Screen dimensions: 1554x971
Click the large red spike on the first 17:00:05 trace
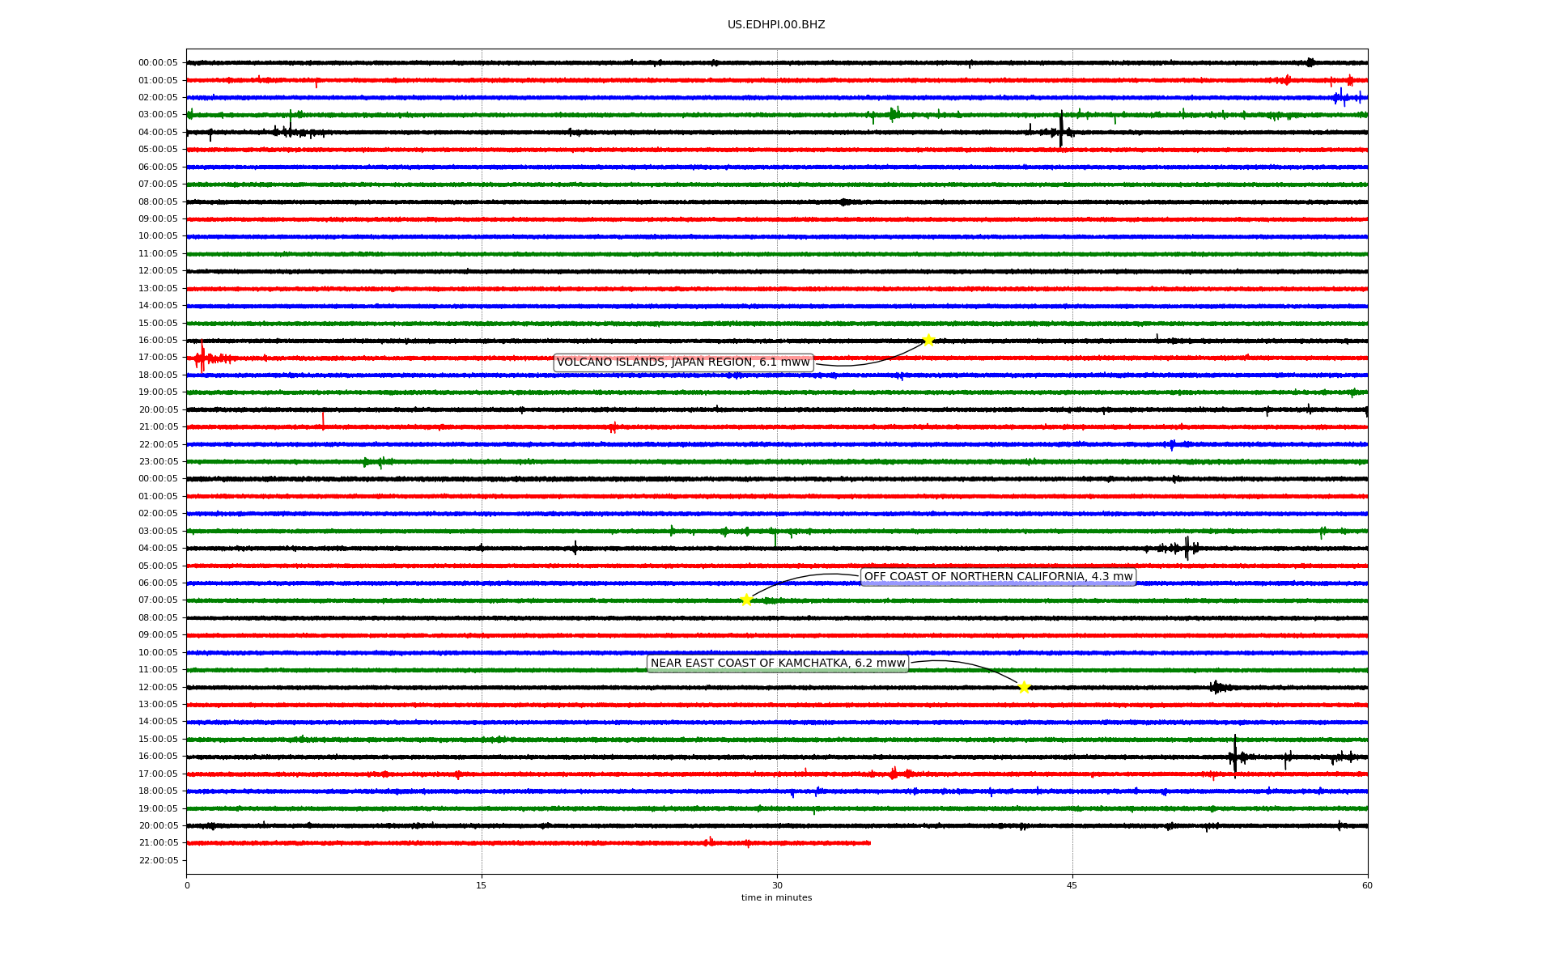pyautogui.click(x=202, y=357)
